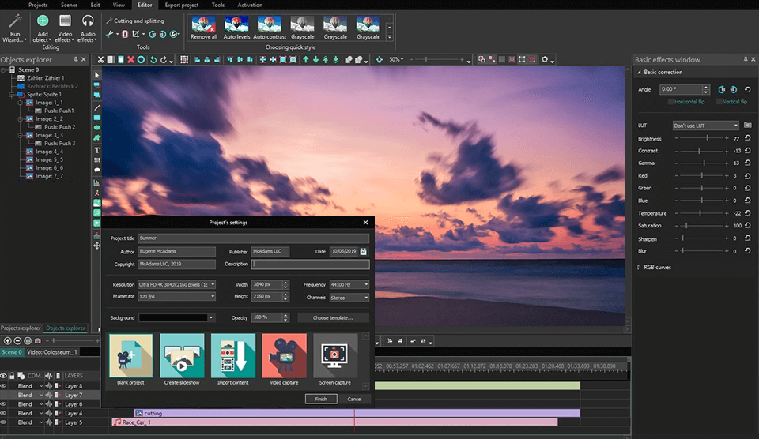Select the Video capture template icon
759x439 pixels.
pos(284,355)
